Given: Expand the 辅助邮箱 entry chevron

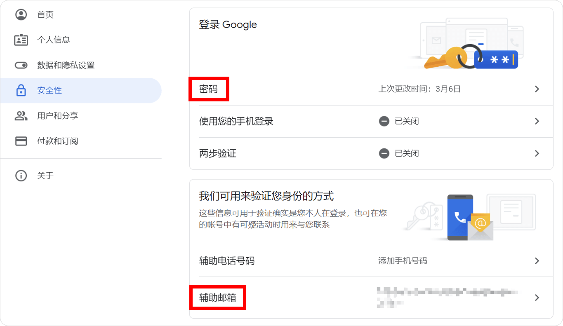Looking at the screenshot, I should (537, 297).
